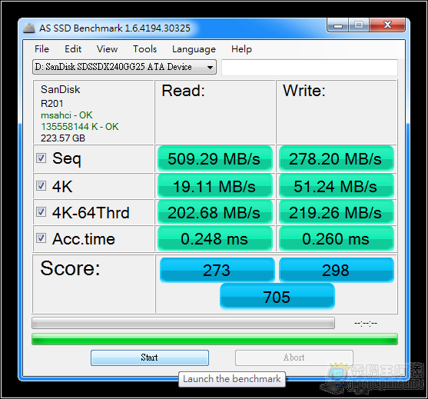The width and height of the screenshot is (428, 399).
Task: Close the AS SSD Benchmark window
Action: [387, 25]
